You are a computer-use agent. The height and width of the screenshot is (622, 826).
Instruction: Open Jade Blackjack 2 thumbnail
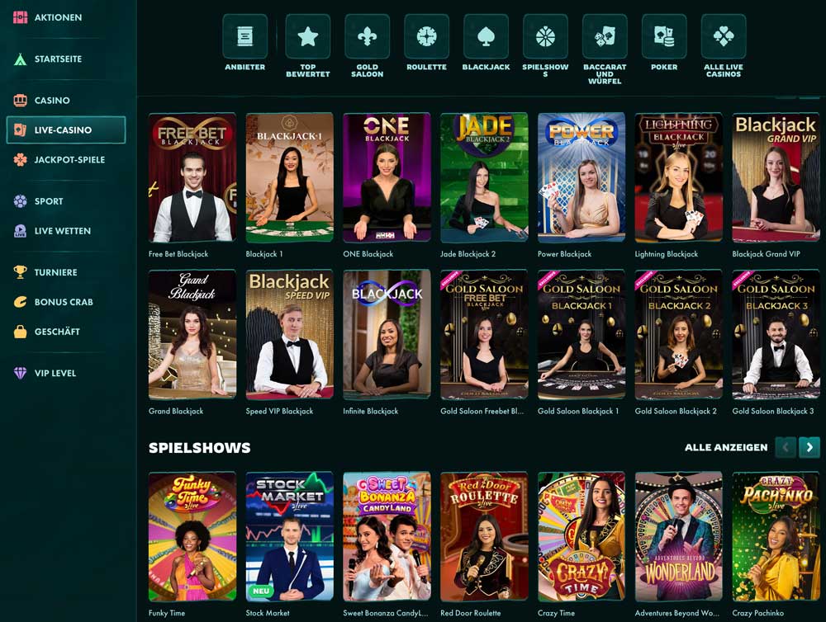484,177
